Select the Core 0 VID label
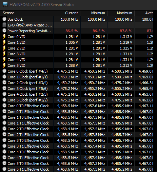157x172 pixels. [16, 37]
